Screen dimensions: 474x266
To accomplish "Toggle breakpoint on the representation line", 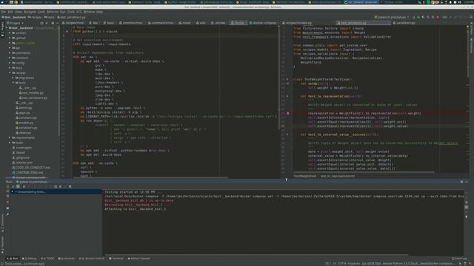I will pyautogui.click(x=288, y=113).
